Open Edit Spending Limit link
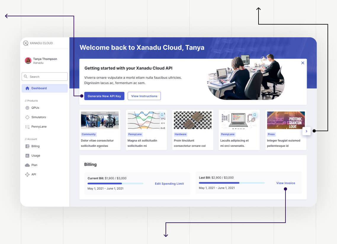This screenshot has height=244, width=337. pyautogui.click(x=169, y=184)
